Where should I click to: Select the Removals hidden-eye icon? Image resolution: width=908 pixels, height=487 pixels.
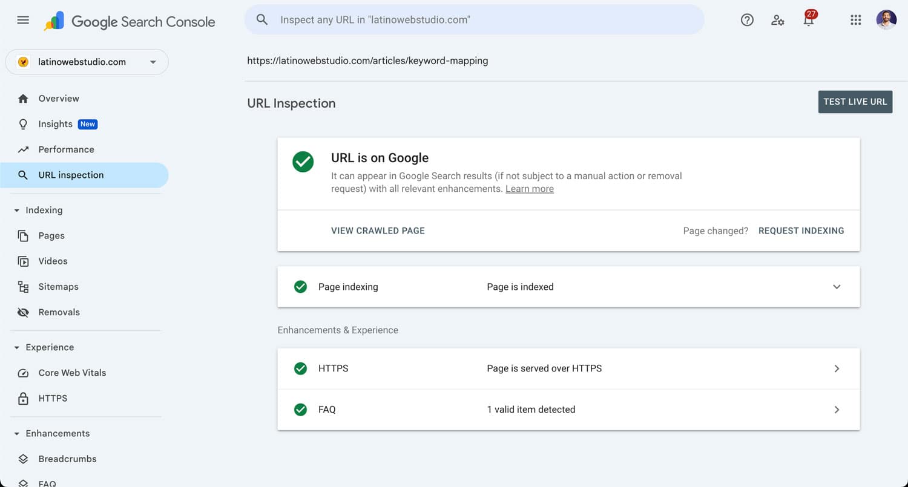coord(23,312)
